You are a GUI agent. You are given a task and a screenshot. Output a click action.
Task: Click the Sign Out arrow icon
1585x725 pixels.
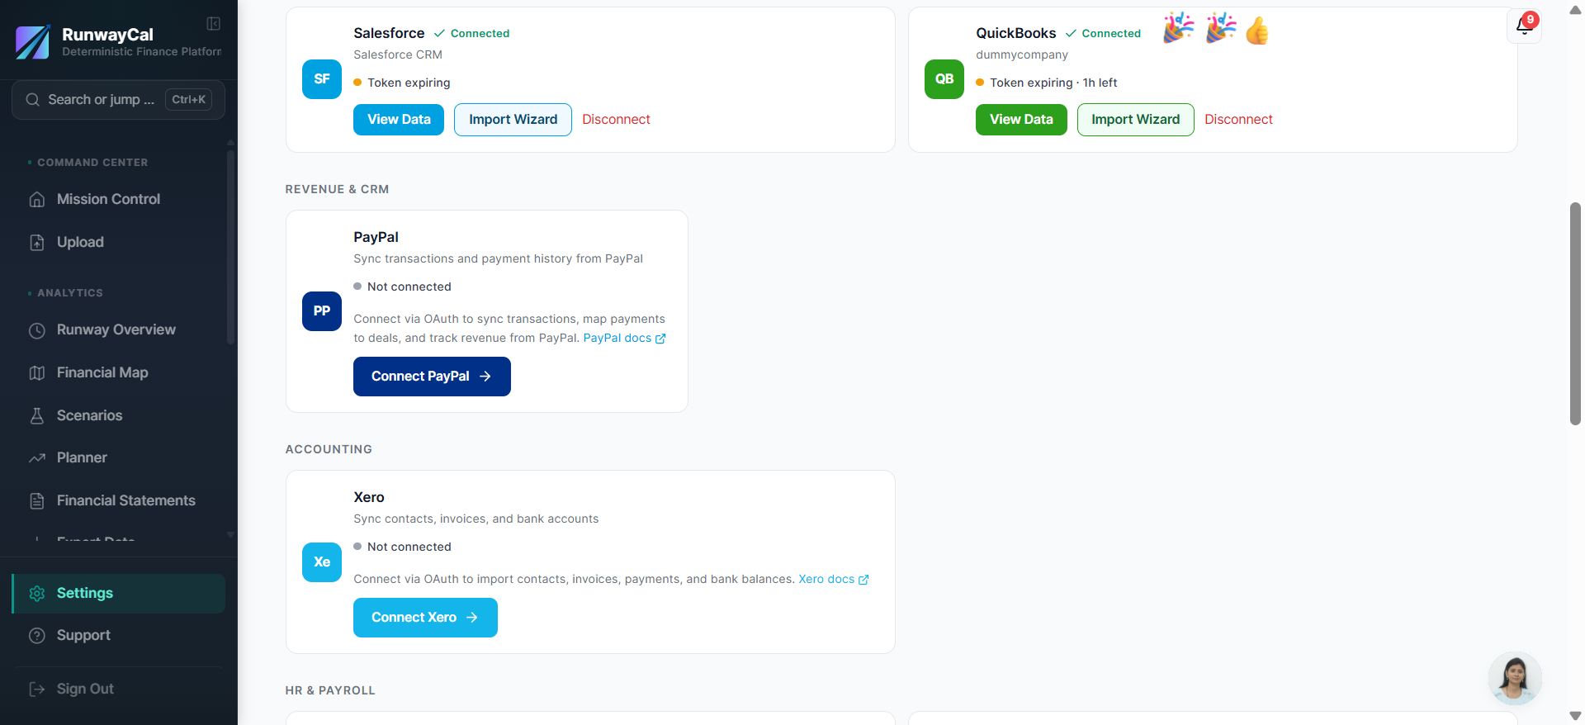[x=37, y=689]
